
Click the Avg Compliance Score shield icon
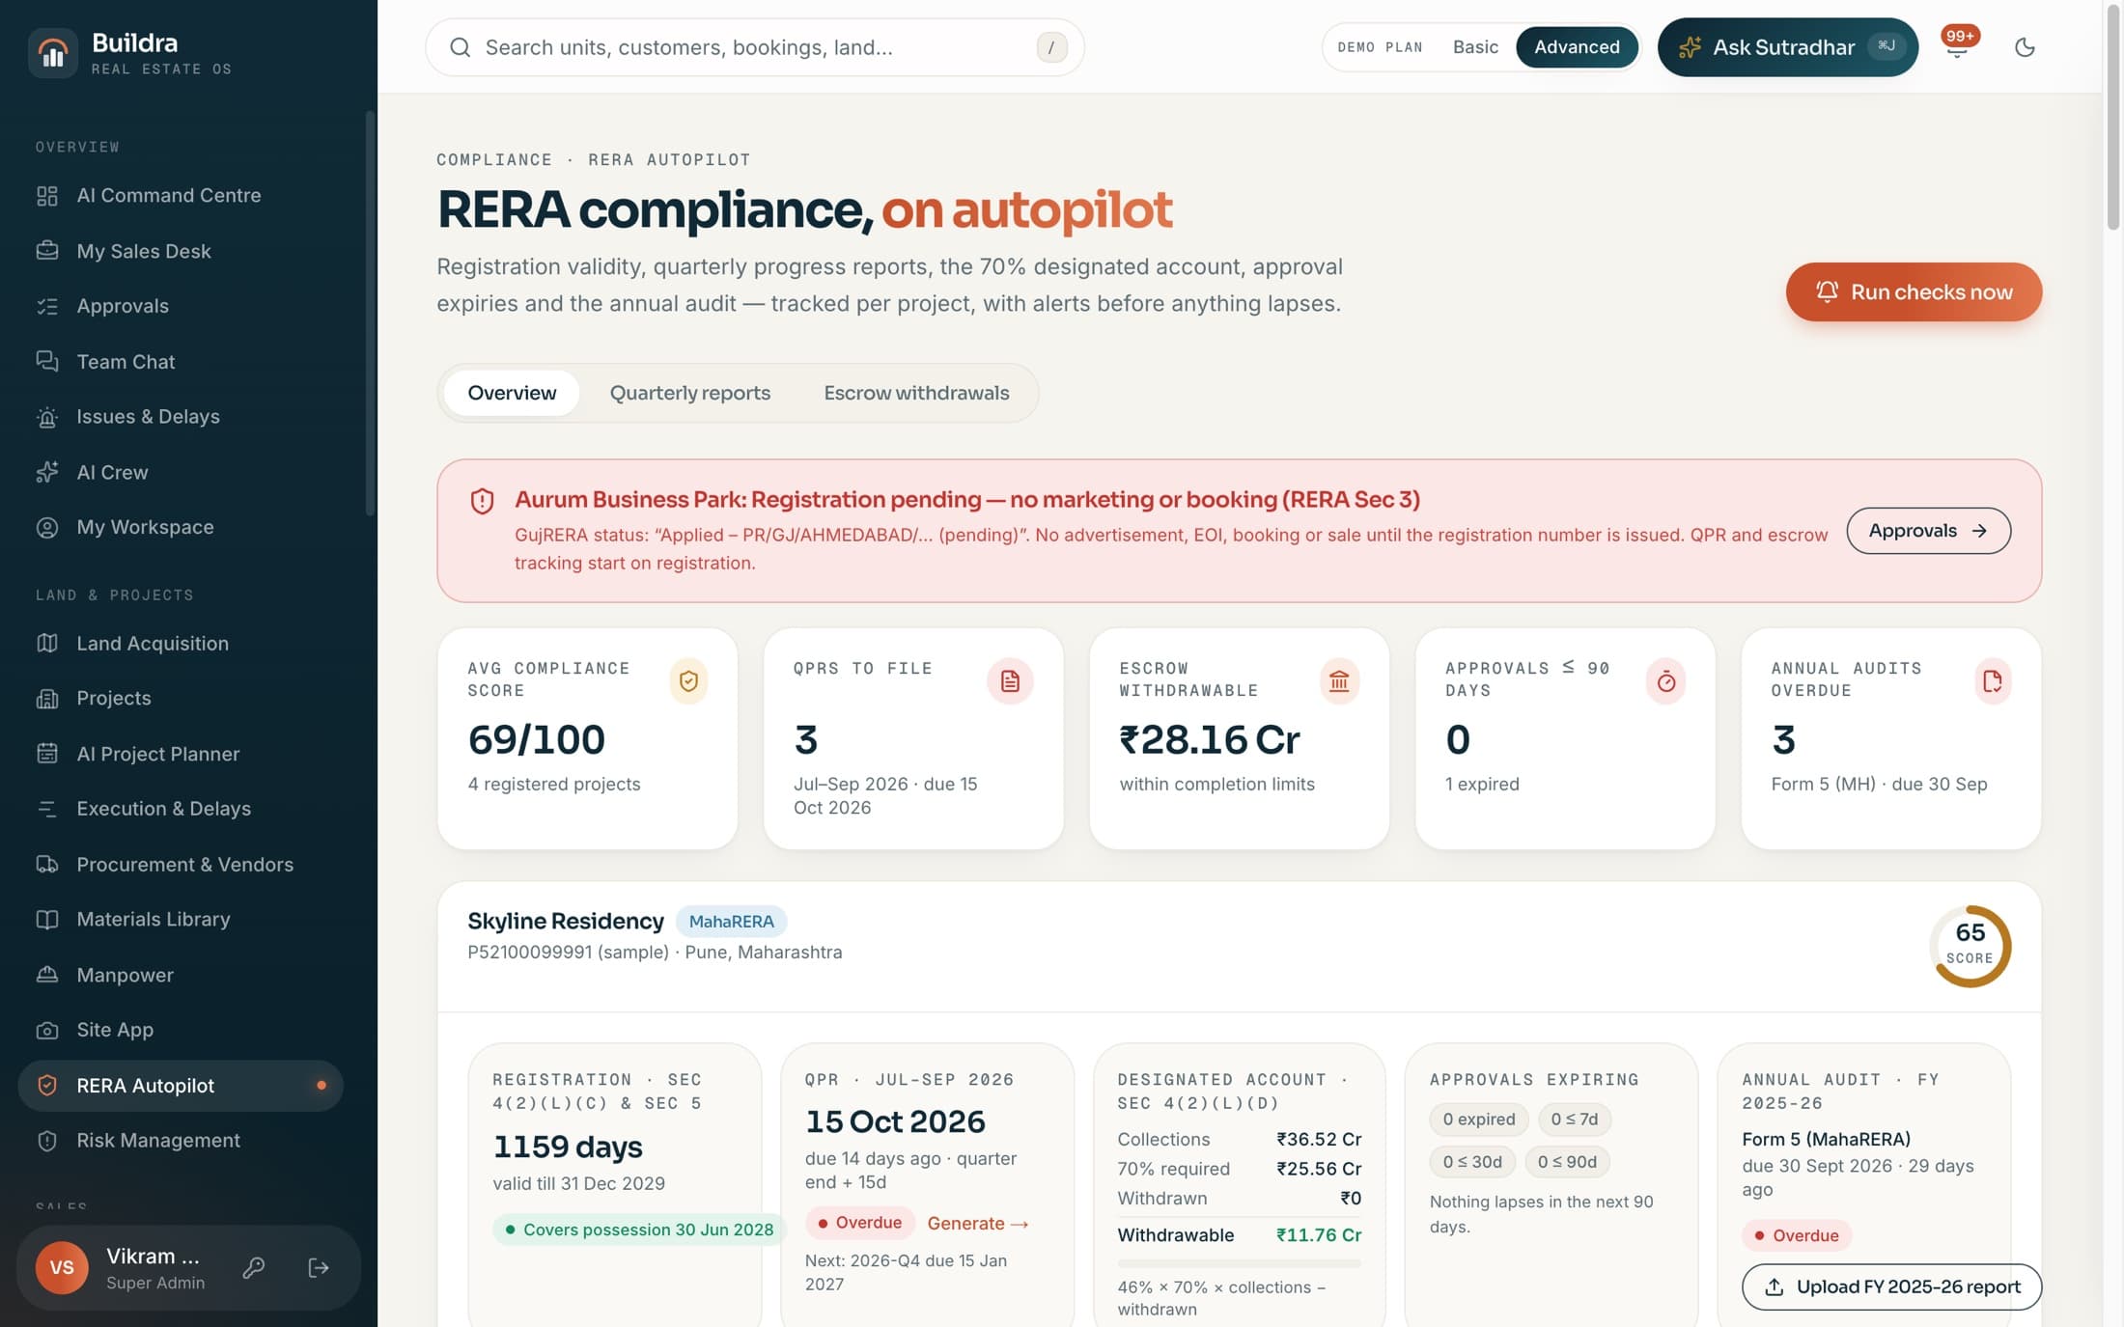(688, 681)
